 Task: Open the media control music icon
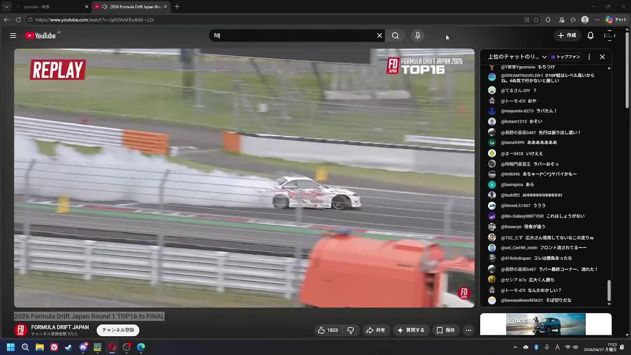[x=562, y=20]
